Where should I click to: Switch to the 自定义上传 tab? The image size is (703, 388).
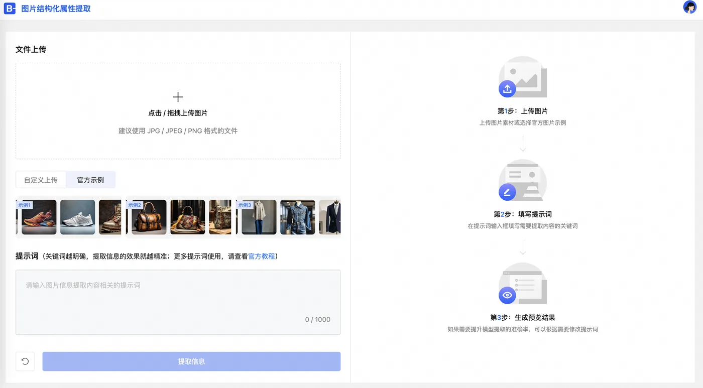coord(41,180)
